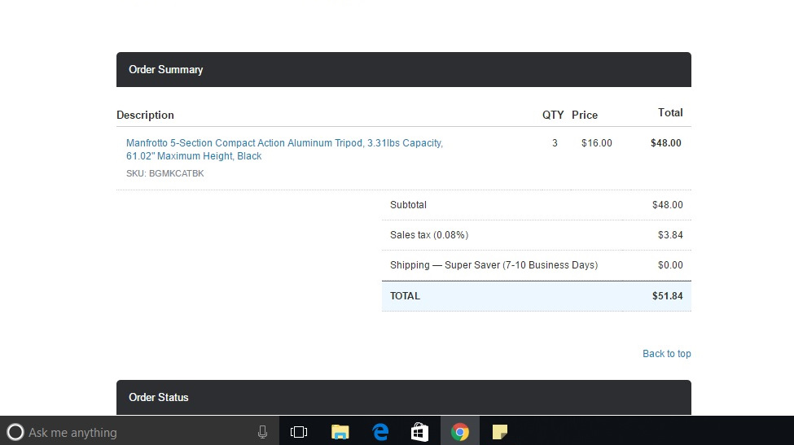Click the Order Status header bar
The width and height of the screenshot is (794, 445).
(403, 398)
